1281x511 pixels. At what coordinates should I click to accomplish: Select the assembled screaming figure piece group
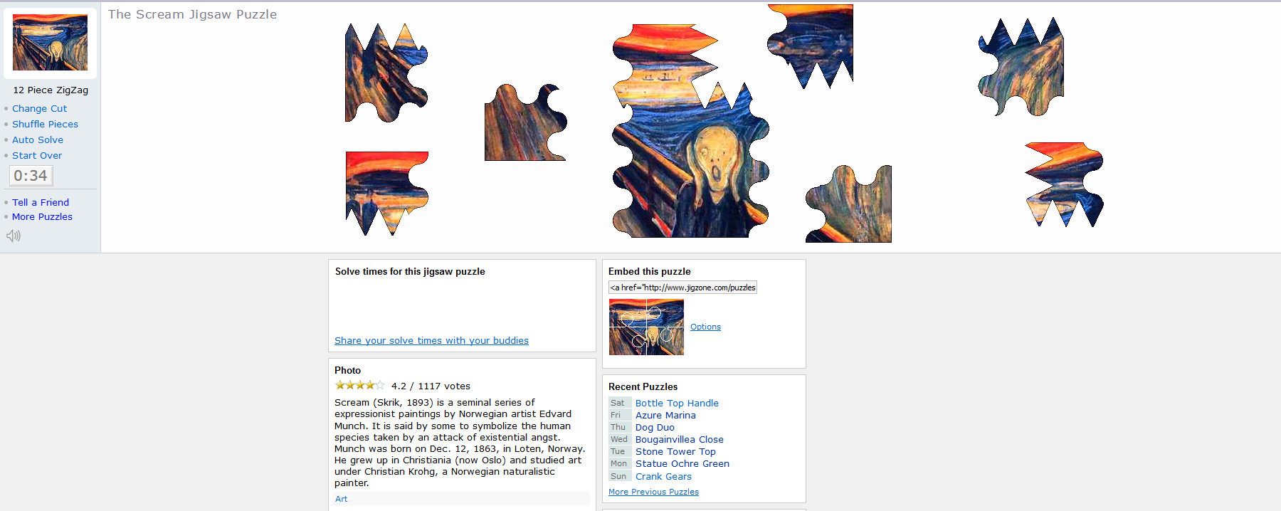691,131
